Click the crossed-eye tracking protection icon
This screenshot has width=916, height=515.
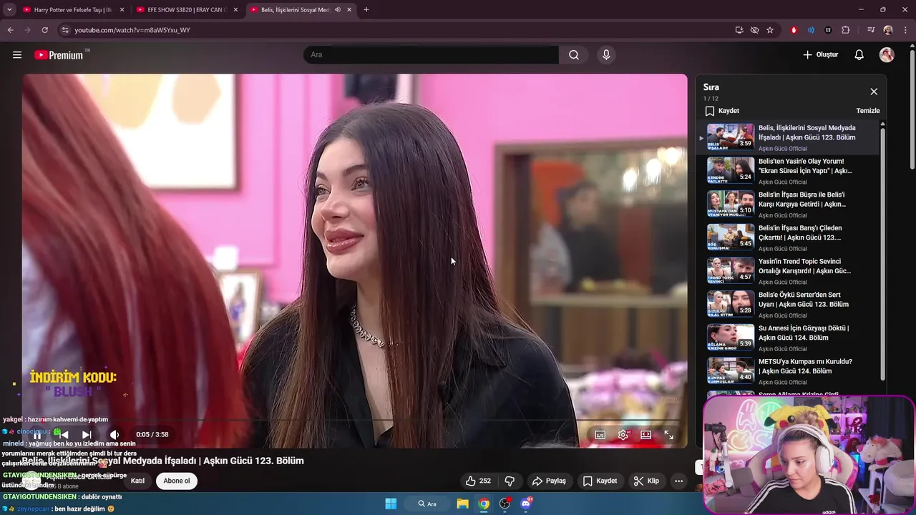click(x=754, y=30)
